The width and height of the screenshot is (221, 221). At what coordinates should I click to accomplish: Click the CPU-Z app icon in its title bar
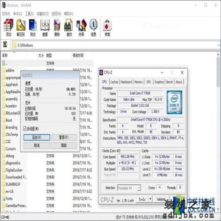[101, 72]
